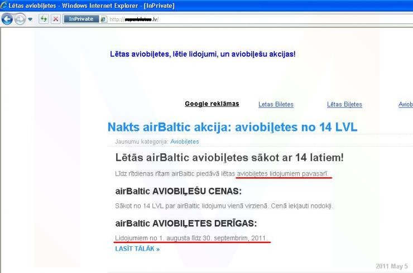Click the page icon in address bar
Image resolution: width=413 pixels, height=273 pixels.
(x=104, y=19)
